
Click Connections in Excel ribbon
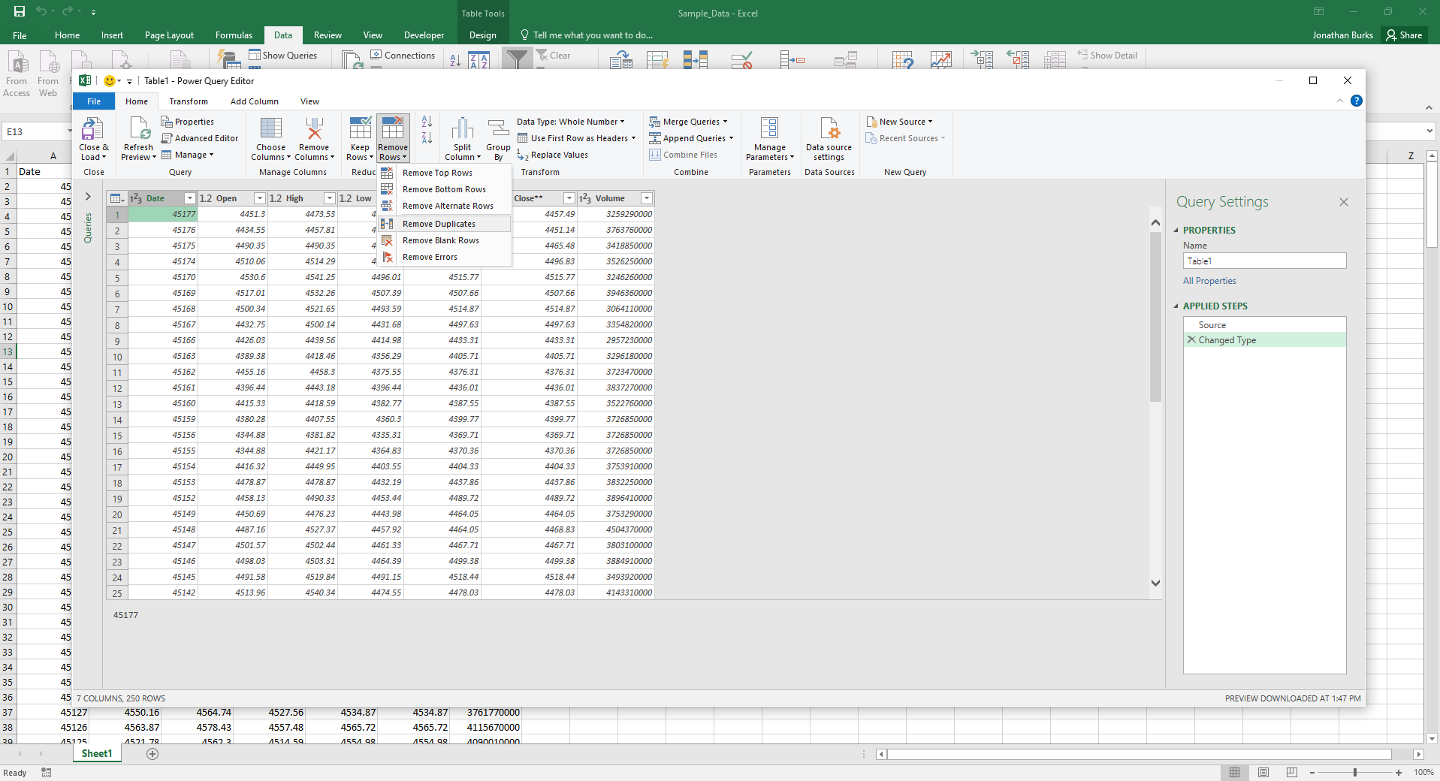pyautogui.click(x=403, y=55)
